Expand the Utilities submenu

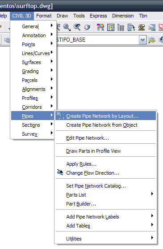(x=105, y=239)
